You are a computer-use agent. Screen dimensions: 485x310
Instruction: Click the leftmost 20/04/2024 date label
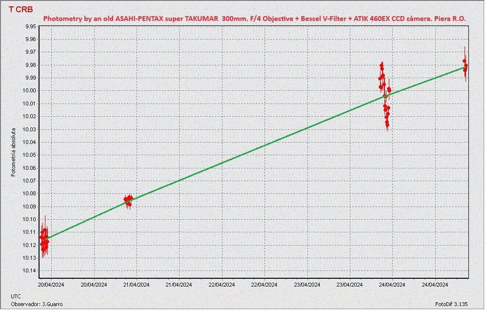[51, 285]
